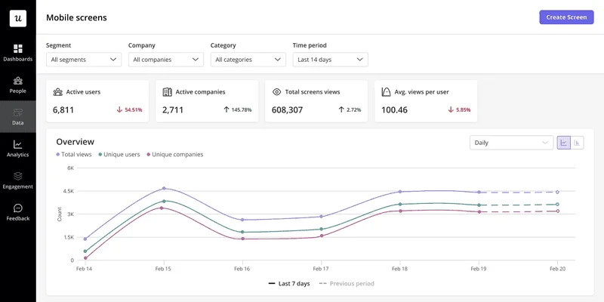Click the Feb 14 axis label
The image size is (604, 302).
click(84, 269)
